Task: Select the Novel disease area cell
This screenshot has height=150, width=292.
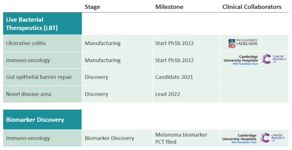Action: [28, 94]
